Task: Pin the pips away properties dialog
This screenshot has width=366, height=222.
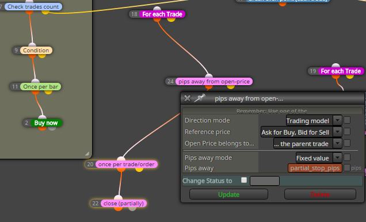Action: [200, 98]
